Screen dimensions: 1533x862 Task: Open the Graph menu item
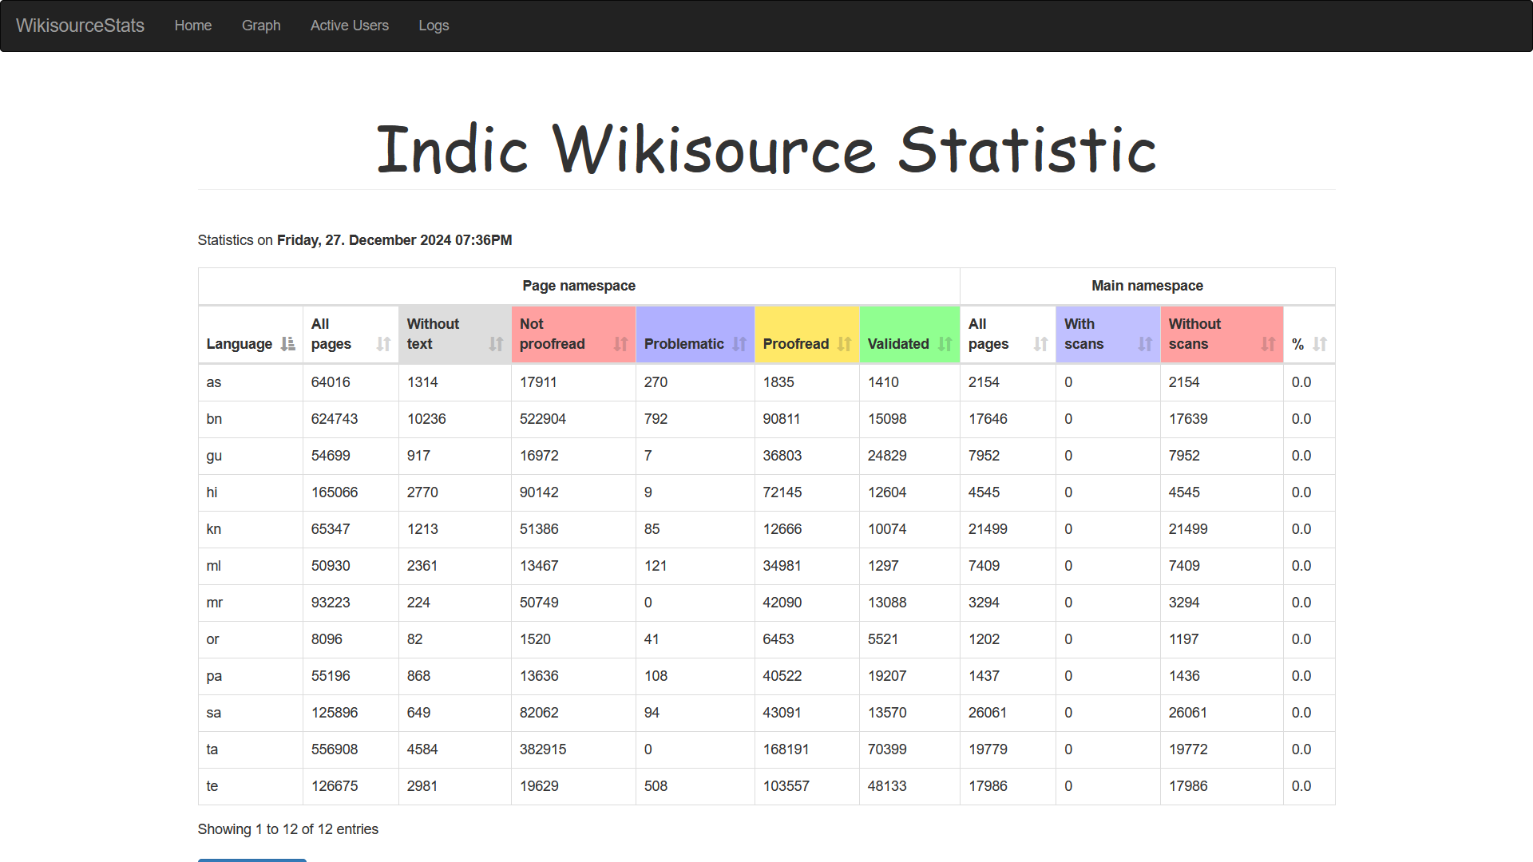[261, 26]
